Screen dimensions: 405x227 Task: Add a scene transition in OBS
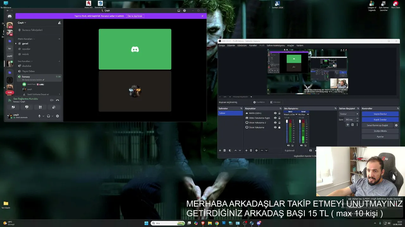pos(347,125)
